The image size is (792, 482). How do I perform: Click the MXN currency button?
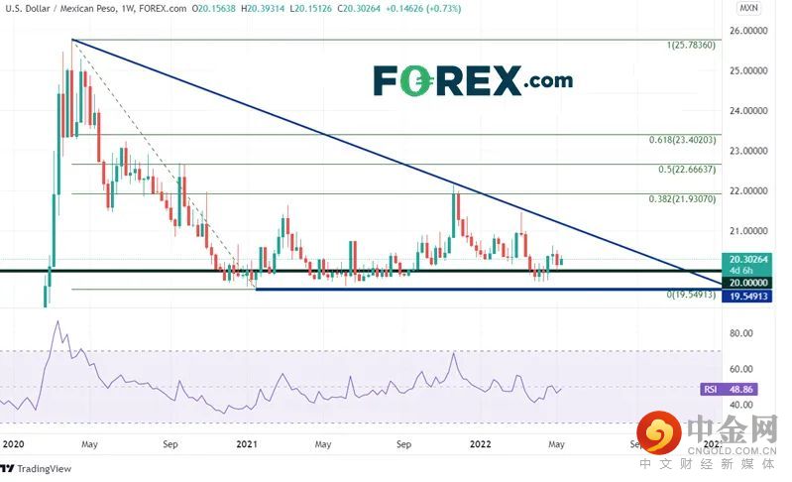748,8
